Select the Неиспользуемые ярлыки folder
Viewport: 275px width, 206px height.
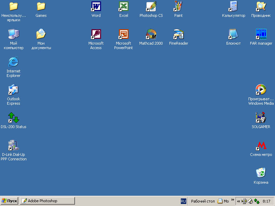(x=13, y=7)
